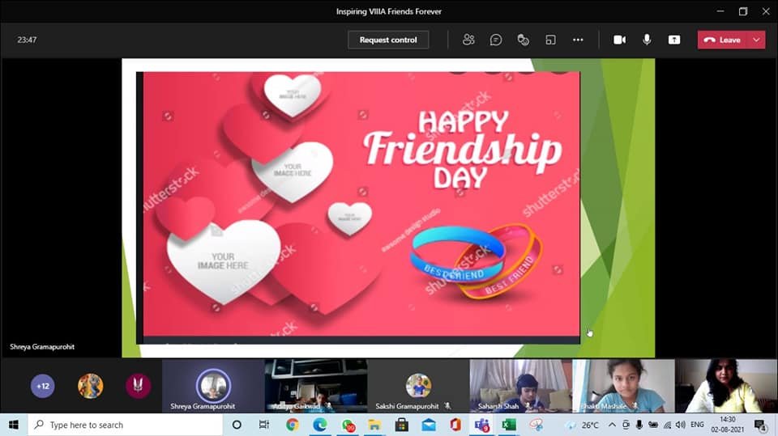Image resolution: width=778 pixels, height=436 pixels.
Task: Open the share content tray
Action: point(673,40)
